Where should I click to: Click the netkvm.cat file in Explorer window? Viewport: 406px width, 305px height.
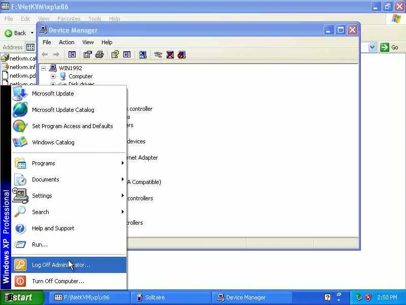(19, 58)
